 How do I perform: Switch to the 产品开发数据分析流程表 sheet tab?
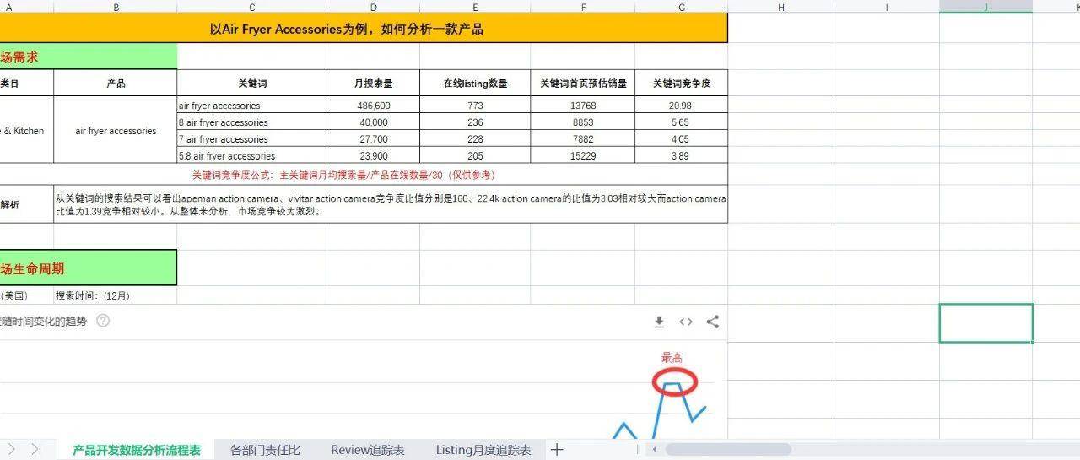[137, 450]
